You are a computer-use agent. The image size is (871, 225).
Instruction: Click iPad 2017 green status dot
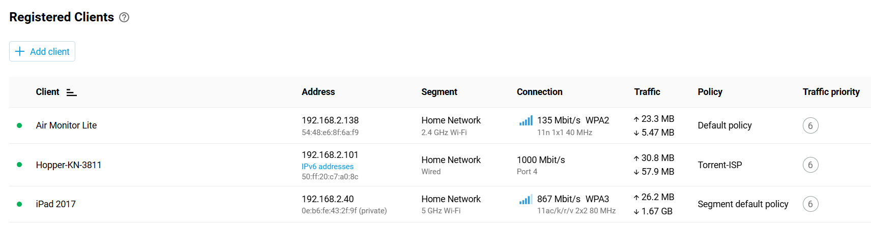(19, 204)
